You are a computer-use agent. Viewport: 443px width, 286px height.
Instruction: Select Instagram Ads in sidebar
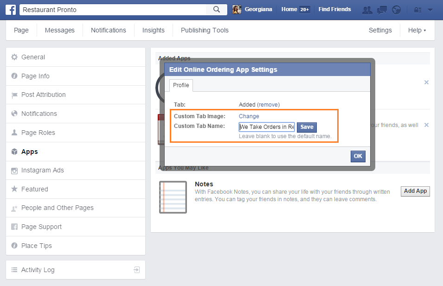click(x=76, y=170)
